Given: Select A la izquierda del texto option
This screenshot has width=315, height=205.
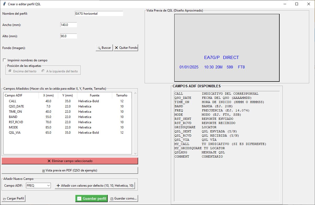Looking at the screenshot, I should (x=43, y=71).
